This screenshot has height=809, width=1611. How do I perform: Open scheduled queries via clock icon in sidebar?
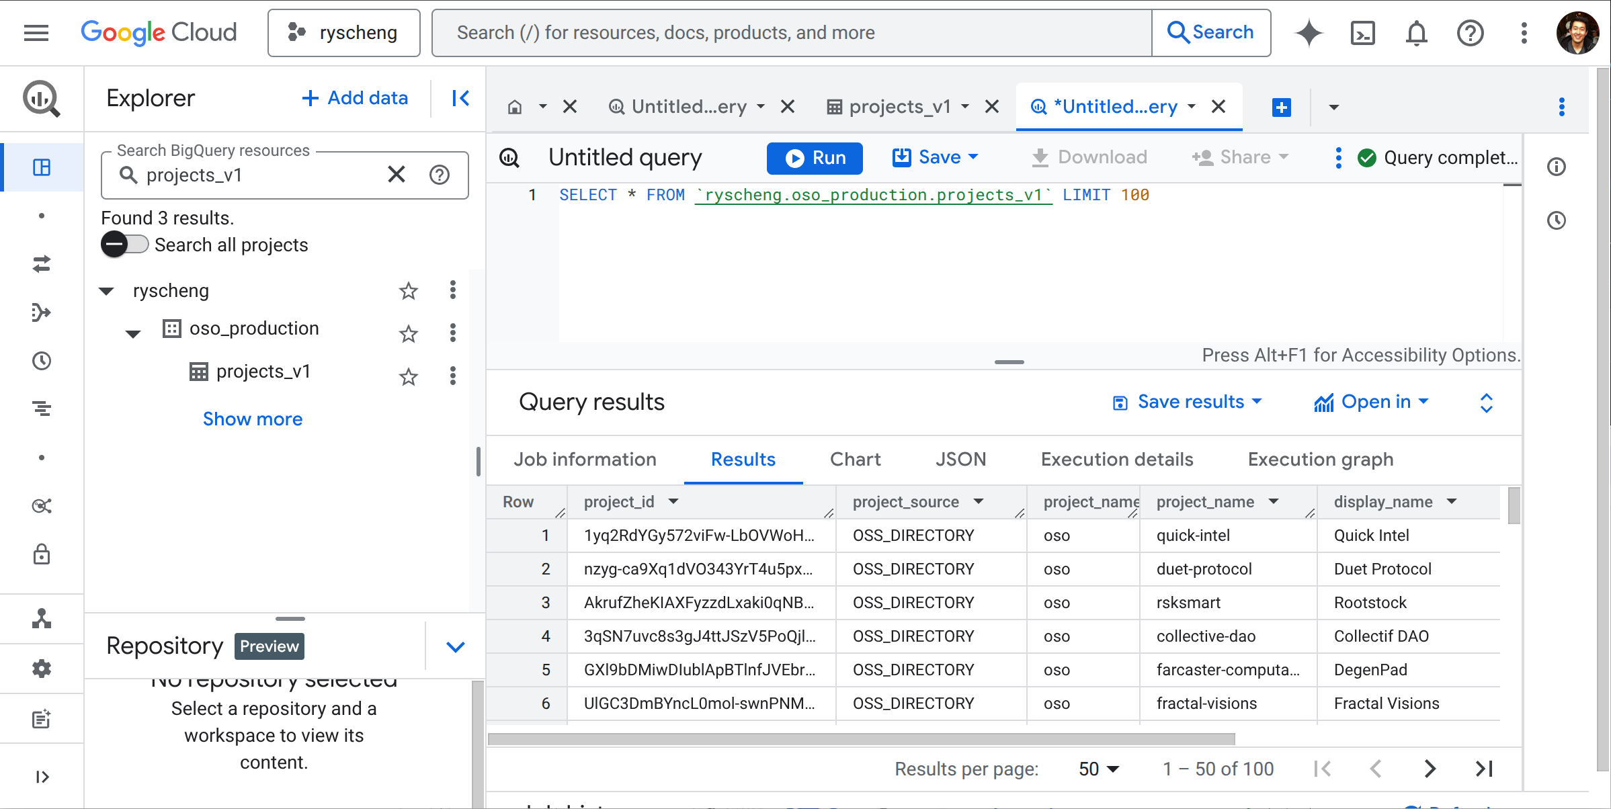pos(42,361)
